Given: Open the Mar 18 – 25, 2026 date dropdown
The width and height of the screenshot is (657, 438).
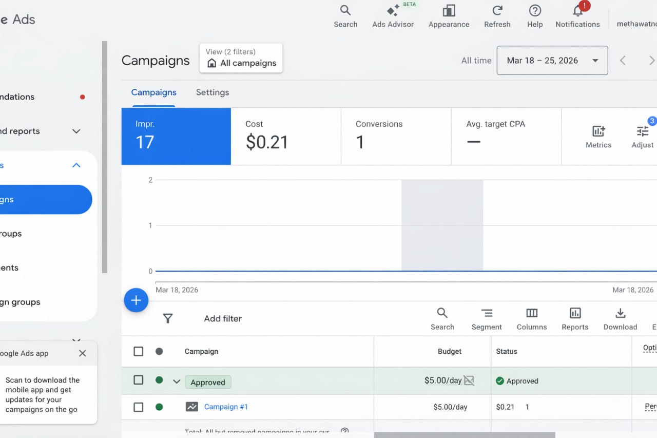Looking at the screenshot, I should pos(552,61).
